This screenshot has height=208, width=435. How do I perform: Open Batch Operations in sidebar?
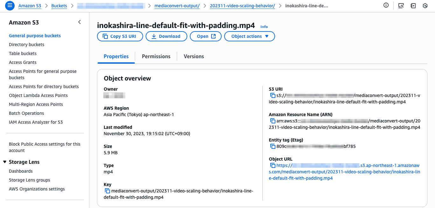pyautogui.click(x=26, y=113)
